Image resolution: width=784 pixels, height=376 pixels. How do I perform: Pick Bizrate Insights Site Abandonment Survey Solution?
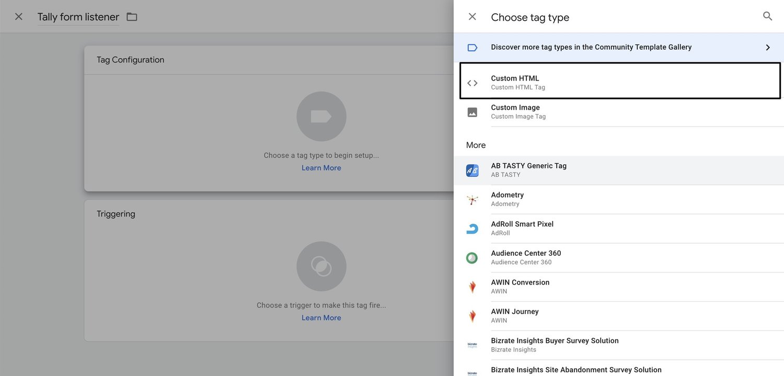(619, 369)
